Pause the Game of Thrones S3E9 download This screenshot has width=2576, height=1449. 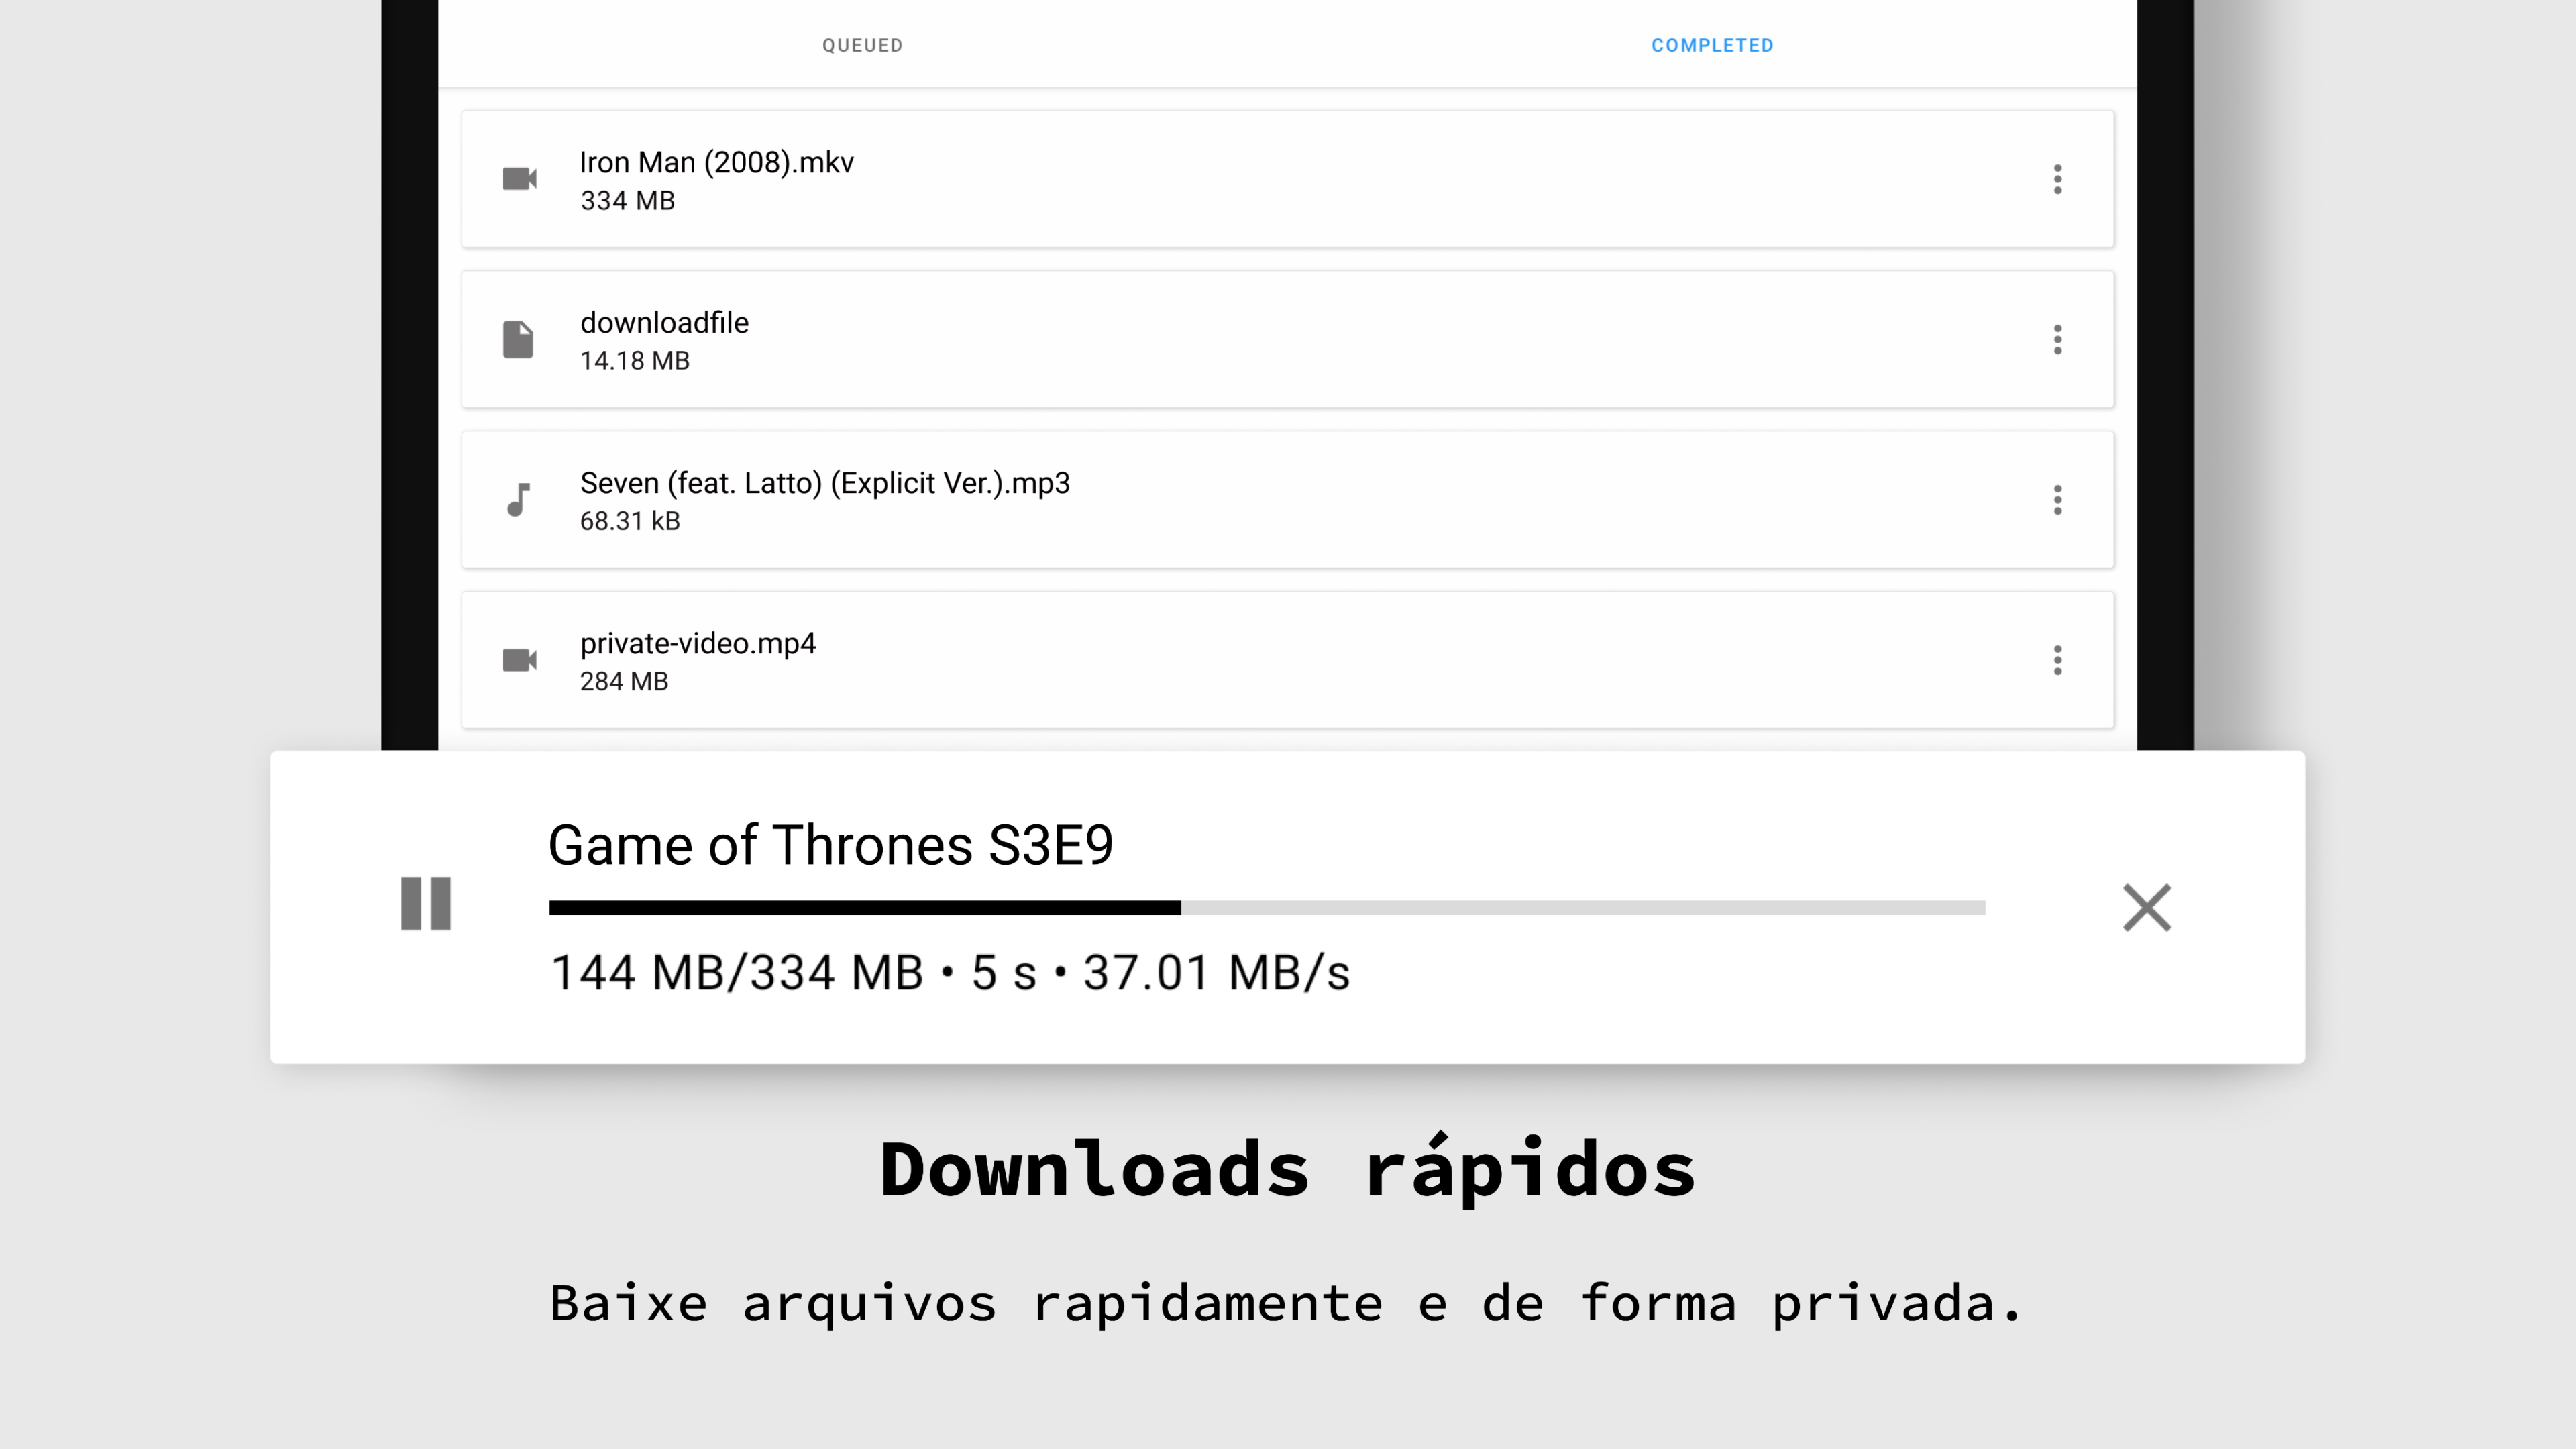pyautogui.click(x=426, y=904)
